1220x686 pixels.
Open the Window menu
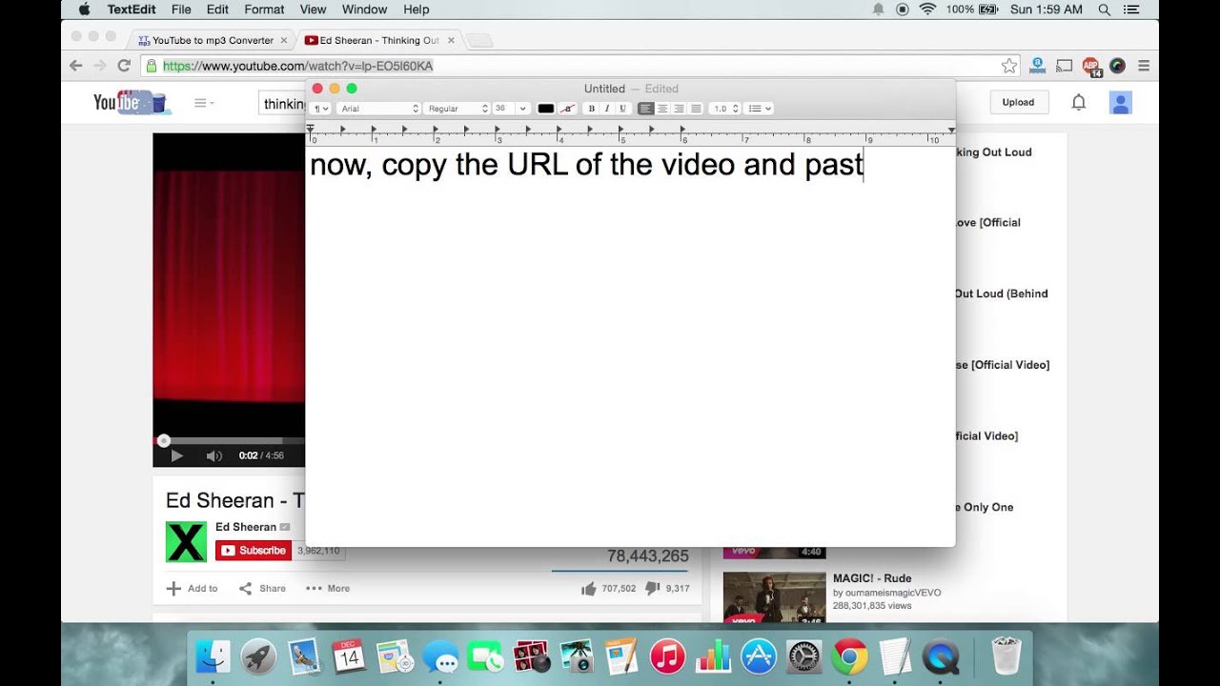(x=364, y=10)
